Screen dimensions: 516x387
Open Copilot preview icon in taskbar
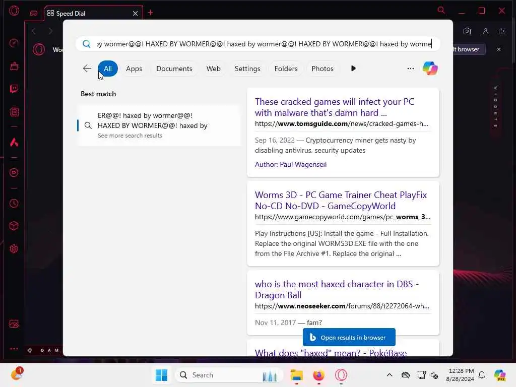coord(500,375)
